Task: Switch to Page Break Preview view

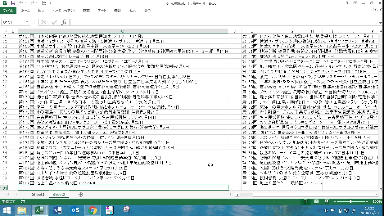Action: [327, 202]
